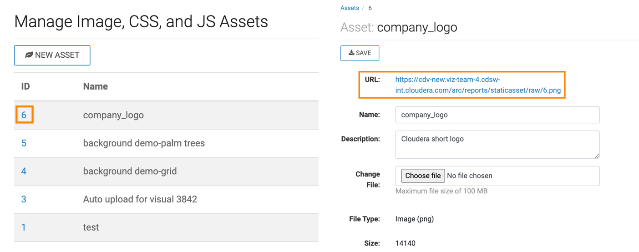This screenshot has width=639, height=252.
Task: Go to Assets breadcrumb link
Action: point(350,8)
